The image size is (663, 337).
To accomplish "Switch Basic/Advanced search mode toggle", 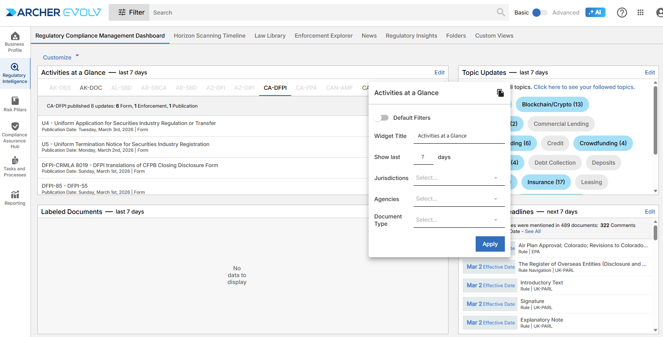I will pos(539,13).
